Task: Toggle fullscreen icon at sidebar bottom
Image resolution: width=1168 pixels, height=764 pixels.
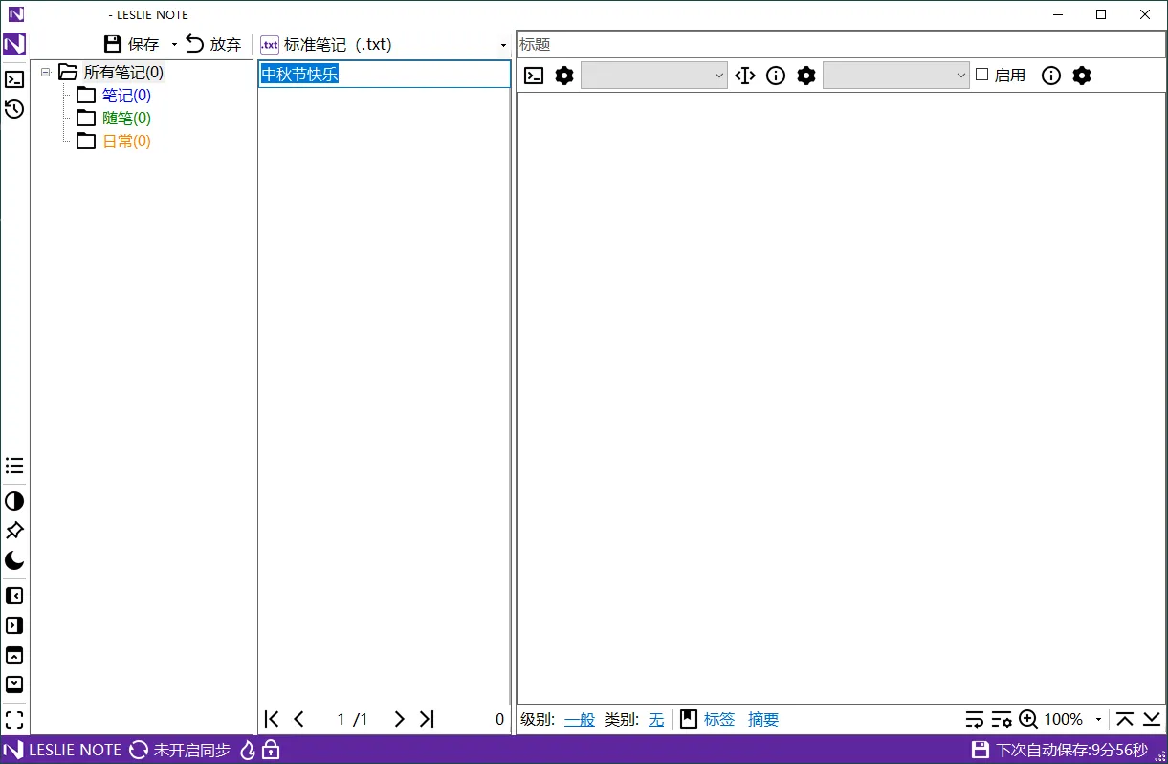Action: [14, 719]
